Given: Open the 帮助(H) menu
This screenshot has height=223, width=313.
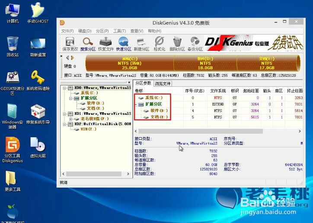Looking at the screenshot, I should click(154, 31).
